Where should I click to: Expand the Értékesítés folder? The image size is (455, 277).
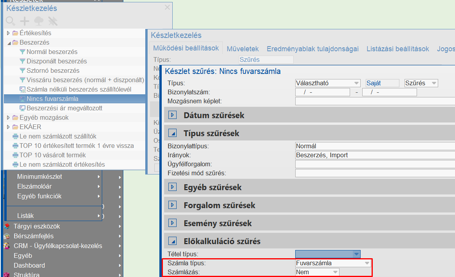coord(8,33)
